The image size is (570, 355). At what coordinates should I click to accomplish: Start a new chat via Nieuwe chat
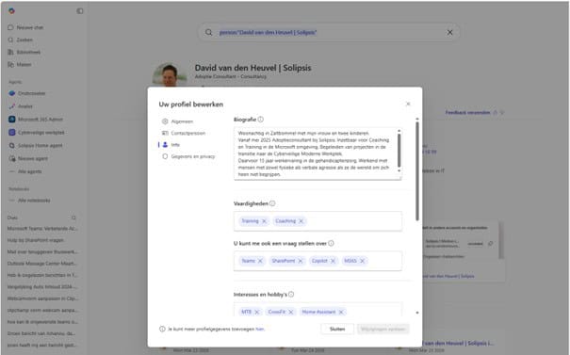tap(25, 27)
